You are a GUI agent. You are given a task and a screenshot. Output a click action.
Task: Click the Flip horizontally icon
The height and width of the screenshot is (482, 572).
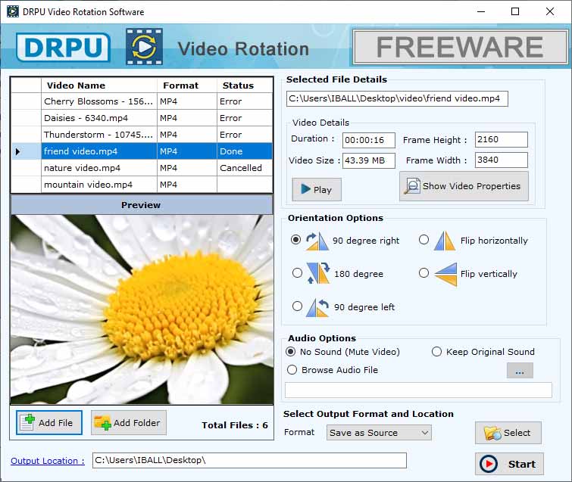pyautogui.click(x=444, y=241)
